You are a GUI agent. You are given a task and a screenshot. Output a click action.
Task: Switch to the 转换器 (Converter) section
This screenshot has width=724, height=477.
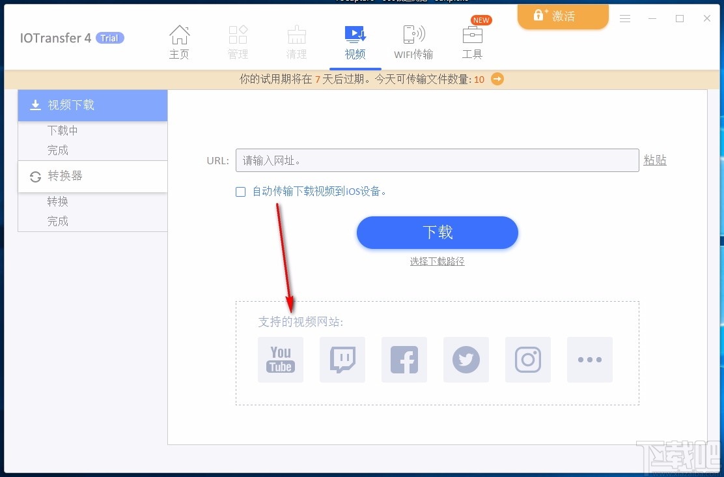coord(57,176)
